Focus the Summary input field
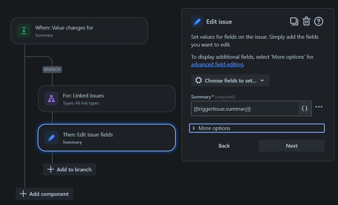Viewport: 338px width, 205px height. (x=244, y=109)
